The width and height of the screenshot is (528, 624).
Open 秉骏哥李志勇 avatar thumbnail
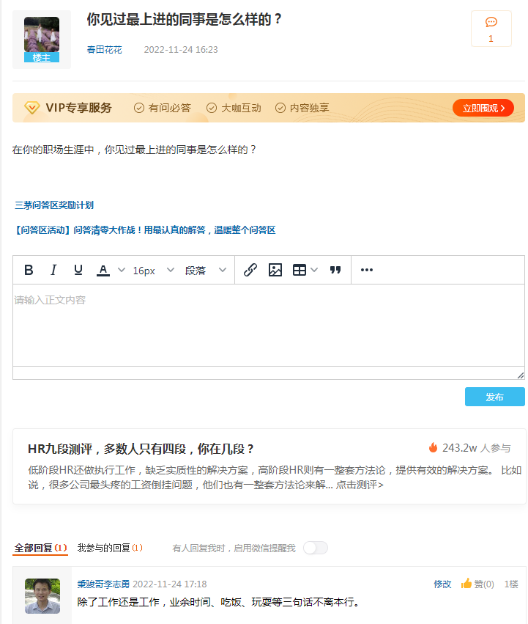coord(42,595)
